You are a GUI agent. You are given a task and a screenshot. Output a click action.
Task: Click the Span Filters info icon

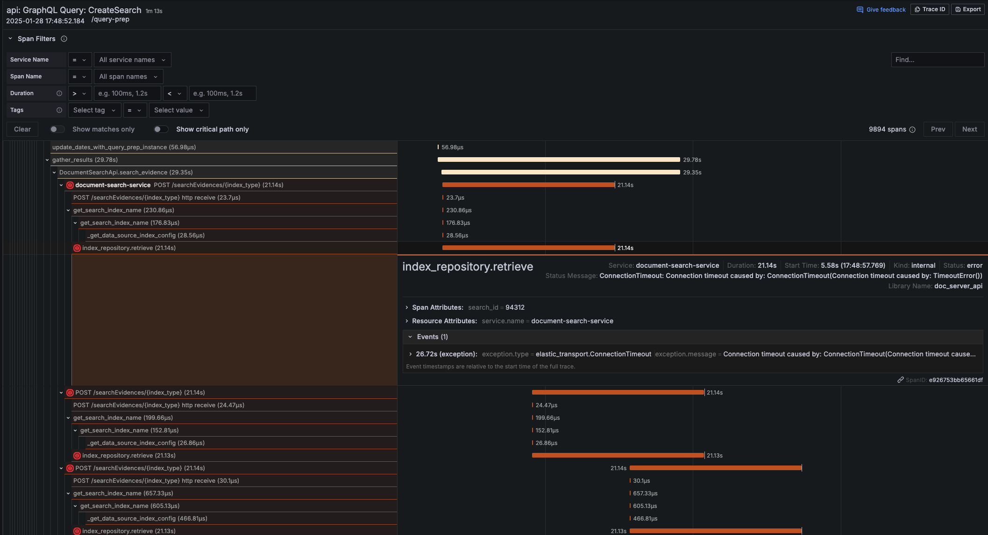[64, 39]
